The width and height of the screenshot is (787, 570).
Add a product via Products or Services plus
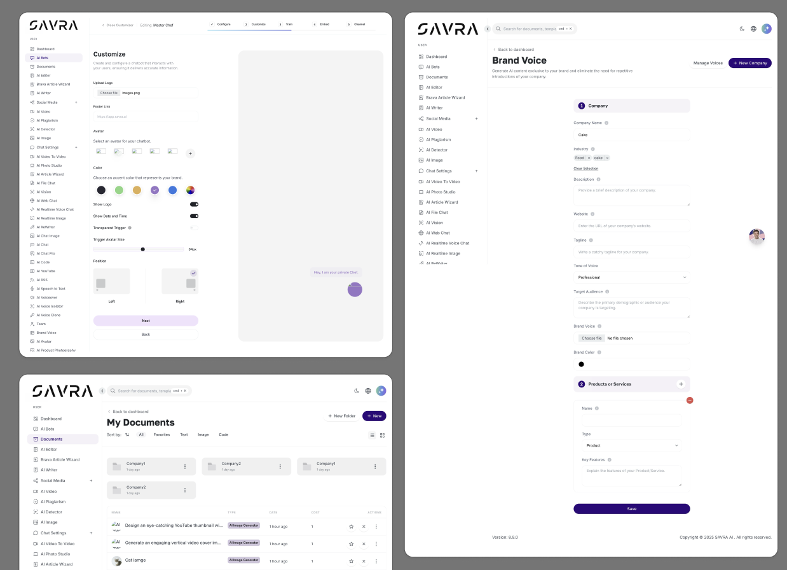[681, 384]
